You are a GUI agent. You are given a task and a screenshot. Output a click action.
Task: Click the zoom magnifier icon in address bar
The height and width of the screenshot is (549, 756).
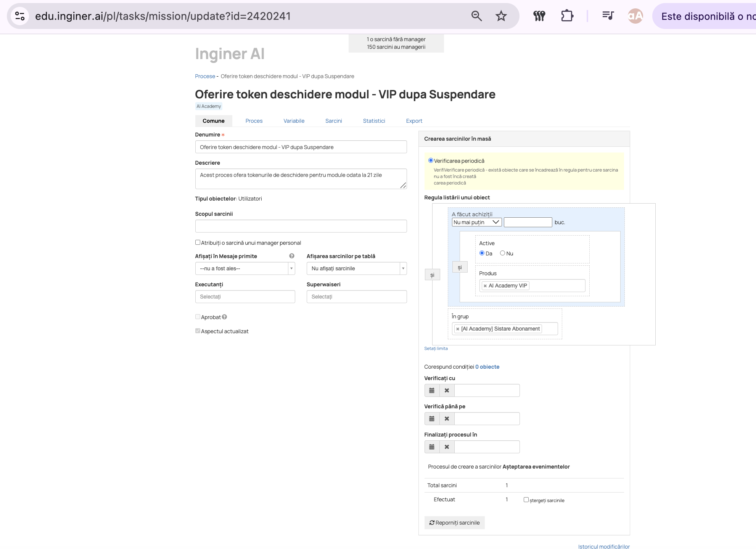(476, 16)
